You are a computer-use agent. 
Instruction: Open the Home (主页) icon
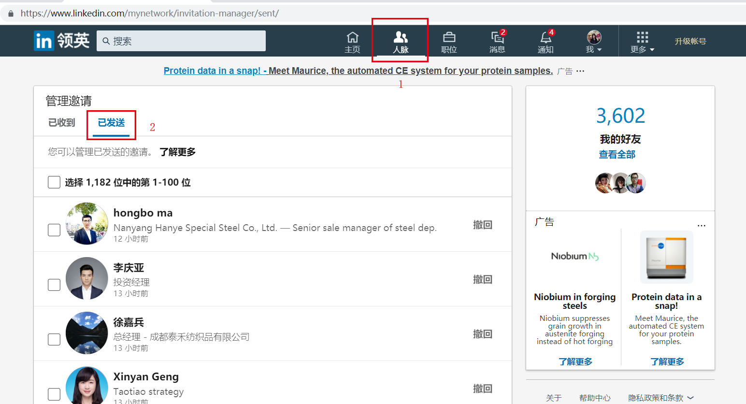(x=352, y=38)
